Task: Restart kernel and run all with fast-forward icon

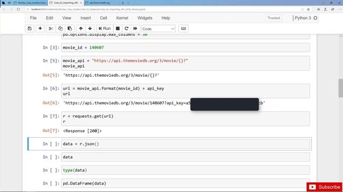Action: pos(135,28)
